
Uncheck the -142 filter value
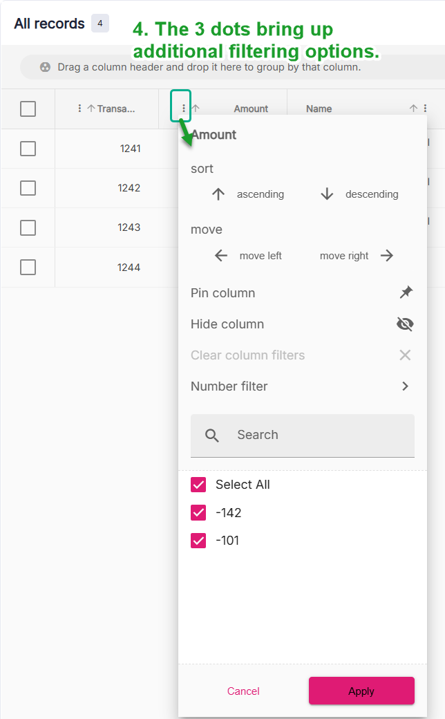(198, 513)
